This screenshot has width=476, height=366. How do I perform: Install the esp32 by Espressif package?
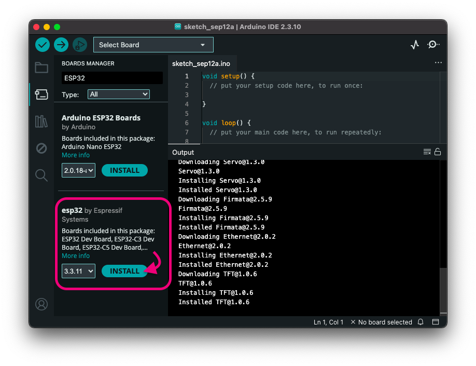click(x=124, y=271)
